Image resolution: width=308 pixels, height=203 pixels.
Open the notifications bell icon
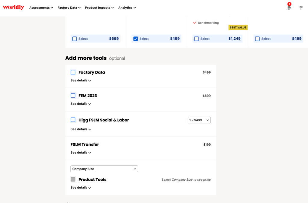[x=289, y=8]
